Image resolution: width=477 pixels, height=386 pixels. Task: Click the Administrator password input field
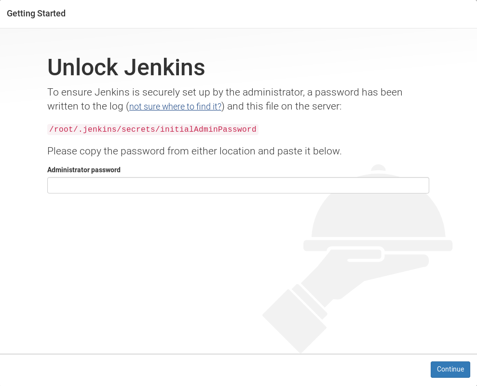[x=238, y=185]
